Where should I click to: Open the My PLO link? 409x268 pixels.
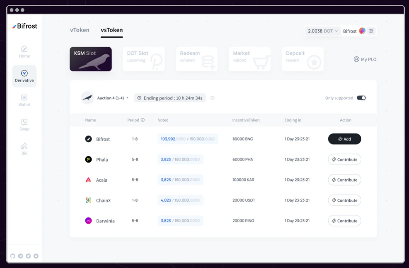(365, 59)
